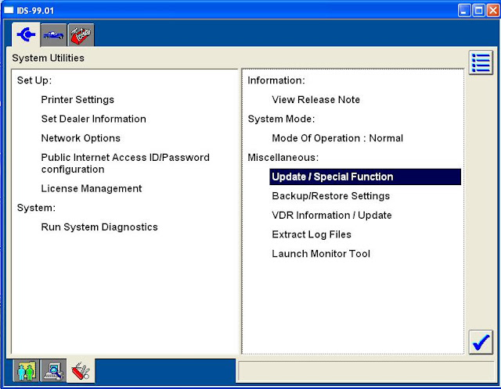Click the Miscellaneous: heading
This screenshot has width=501, height=389.
pyautogui.click(x=283, y=158)
